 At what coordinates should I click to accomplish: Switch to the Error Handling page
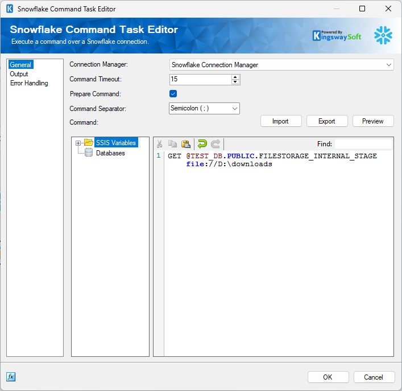29,83
